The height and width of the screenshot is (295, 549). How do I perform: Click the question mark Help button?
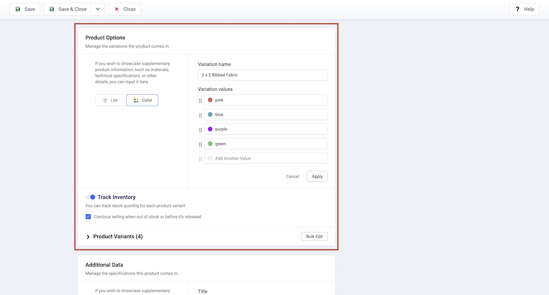coord(524,9)
